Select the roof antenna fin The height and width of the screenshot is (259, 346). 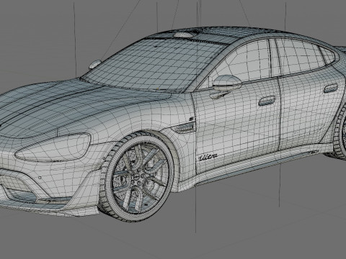pyautogui.click(x=183, y=35)
